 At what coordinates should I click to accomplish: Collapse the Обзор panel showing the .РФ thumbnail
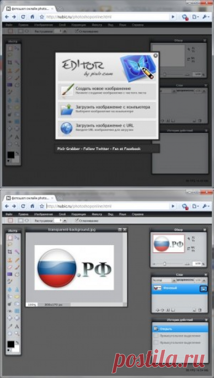(x=205, y=230)
